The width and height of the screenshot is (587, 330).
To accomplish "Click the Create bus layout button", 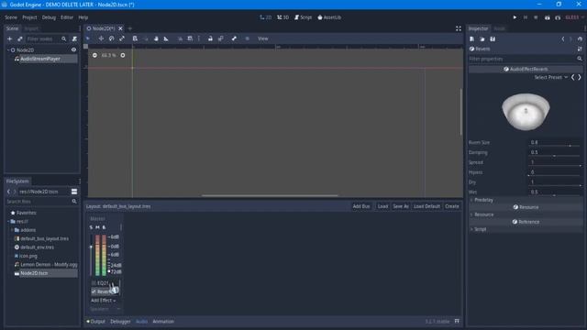I will point(452,206).
